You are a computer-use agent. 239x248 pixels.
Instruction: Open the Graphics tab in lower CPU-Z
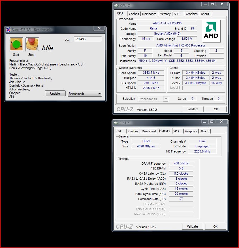(191, 131)
